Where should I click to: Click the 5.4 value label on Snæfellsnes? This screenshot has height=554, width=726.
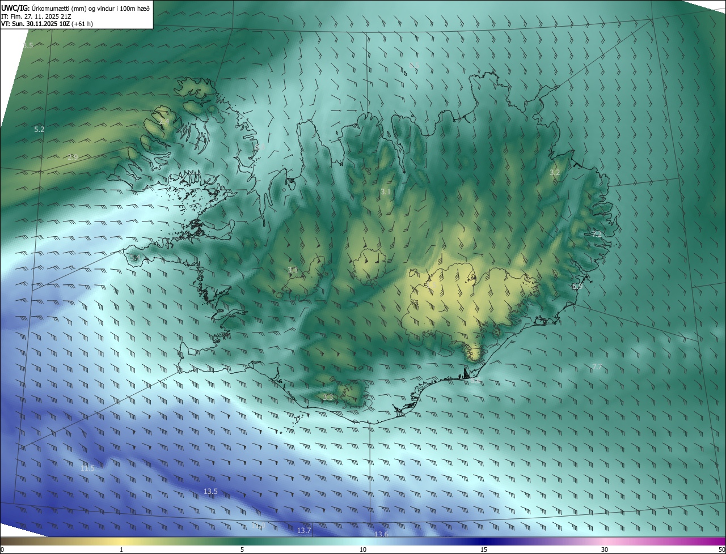[x=134, y=258]
